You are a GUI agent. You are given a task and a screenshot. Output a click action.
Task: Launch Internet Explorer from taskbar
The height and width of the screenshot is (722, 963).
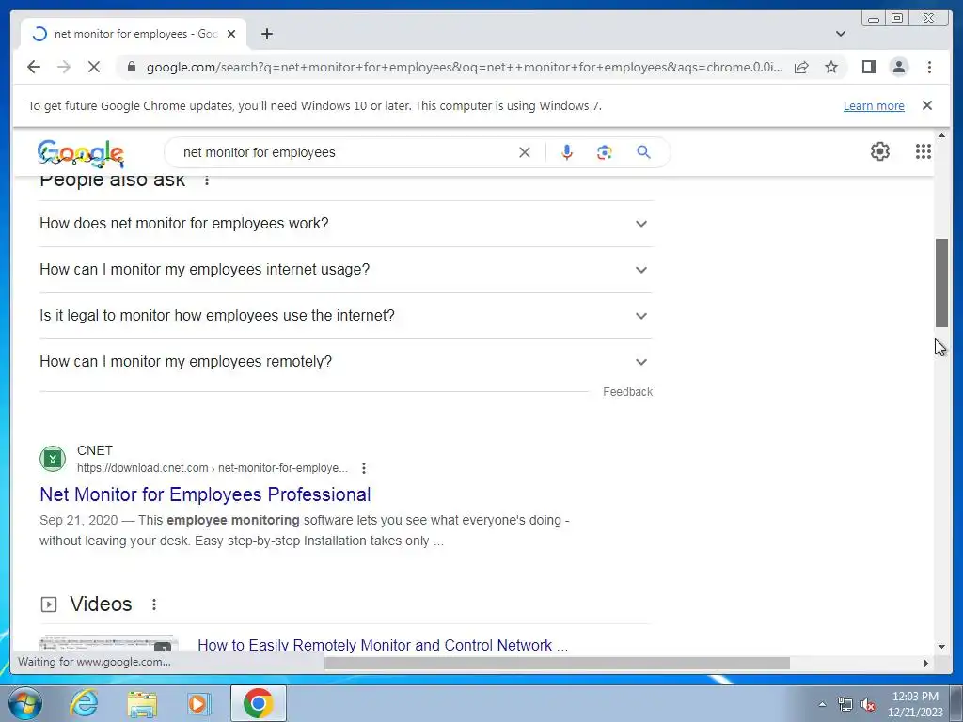84,703
